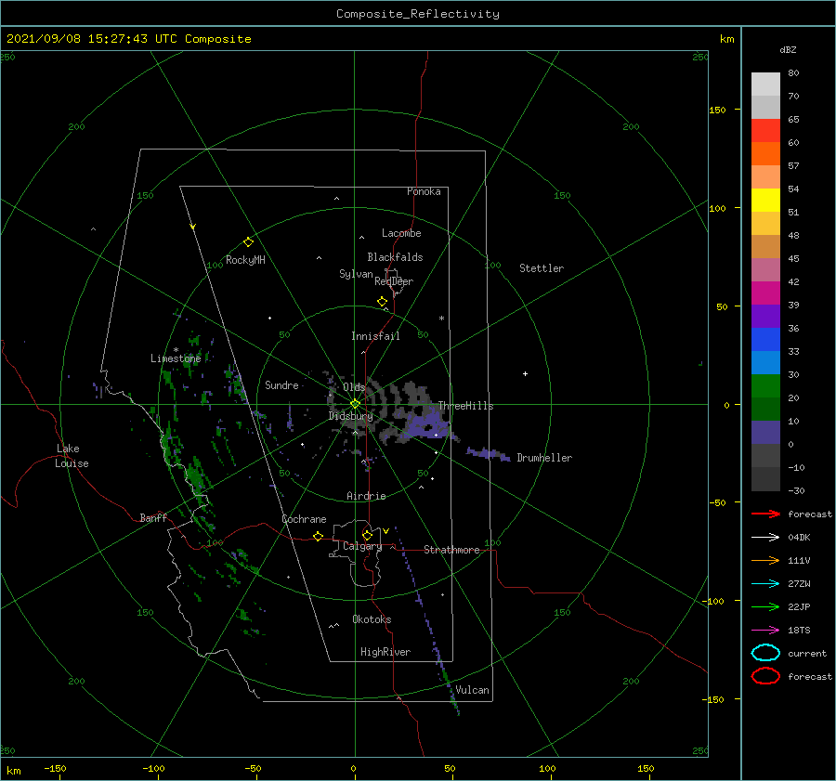Image resolution: width=836 pixels, height=781 pixels.
Task: Click the Lake Louise label
Action: click(x=72, y=456)
